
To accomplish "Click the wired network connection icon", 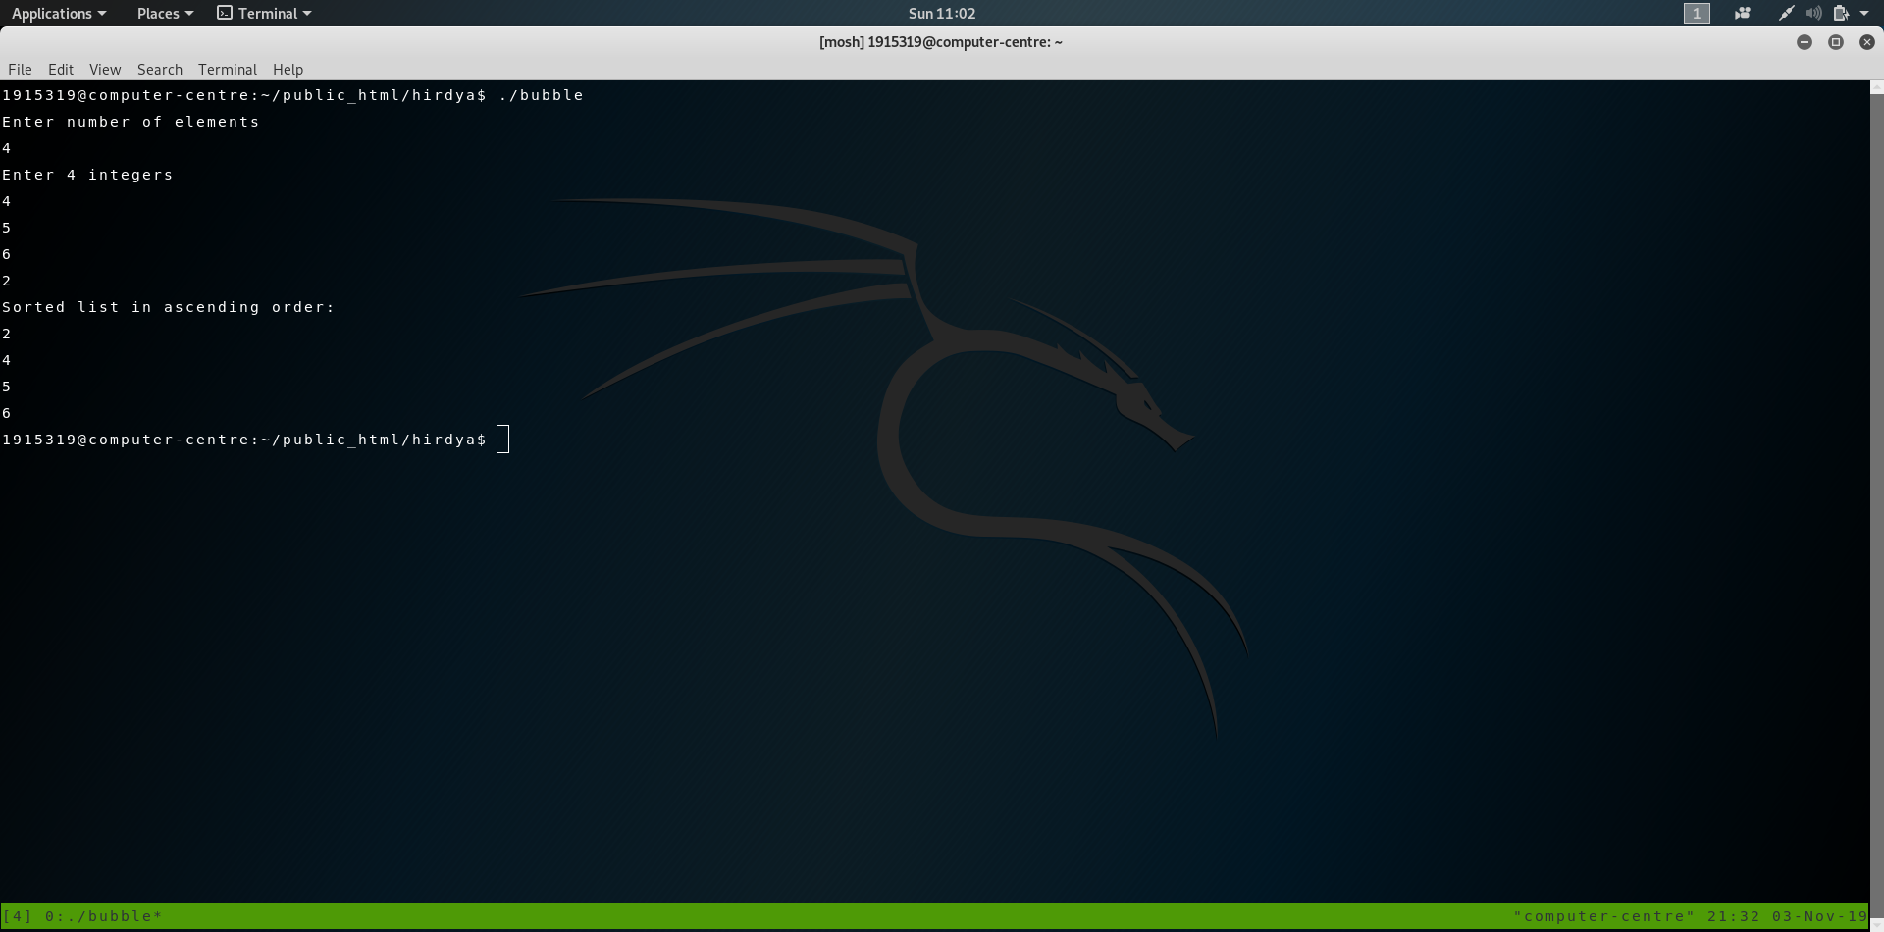I will coord(1787,13).
